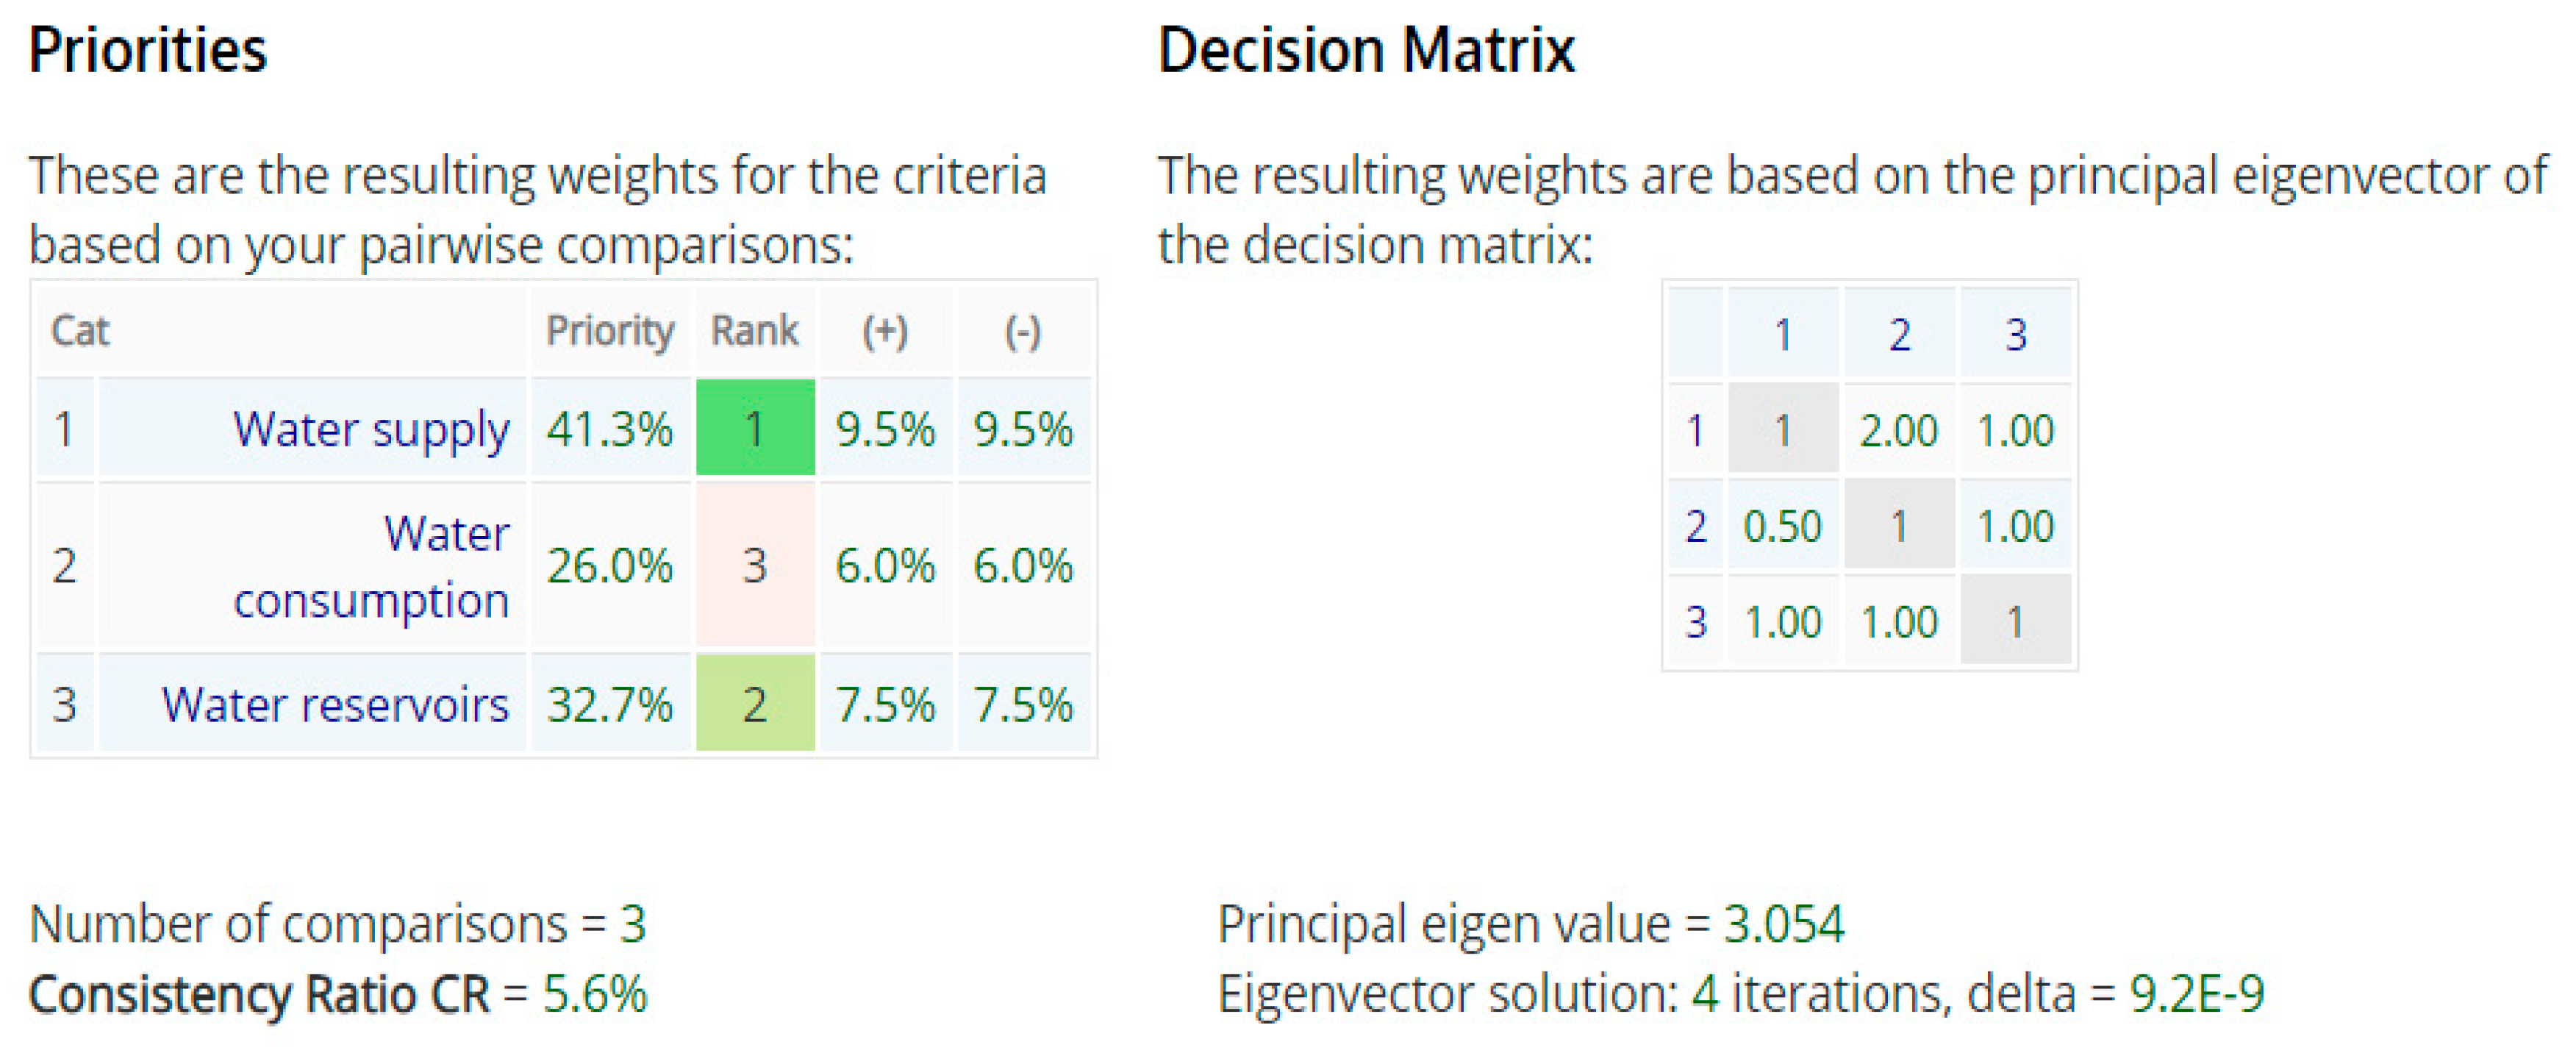
Task: Click the bright green rank 1 cell
Action: (755, 429)
